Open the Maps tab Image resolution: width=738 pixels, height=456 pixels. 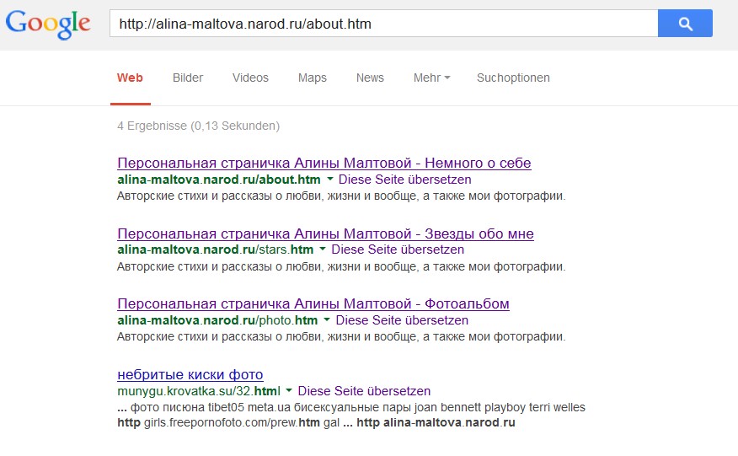point(312,78)
